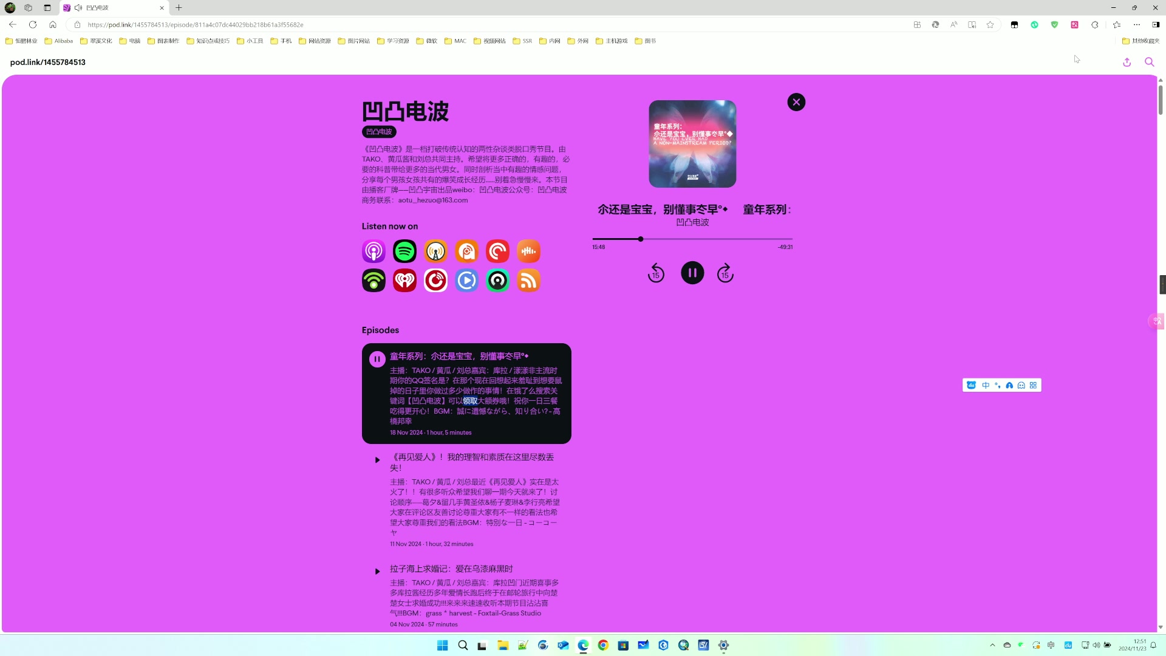Open the Pocket Casts red icon
Image resolution: width=1166 pixels, height=656 pixels.
[x=497, y=251]
